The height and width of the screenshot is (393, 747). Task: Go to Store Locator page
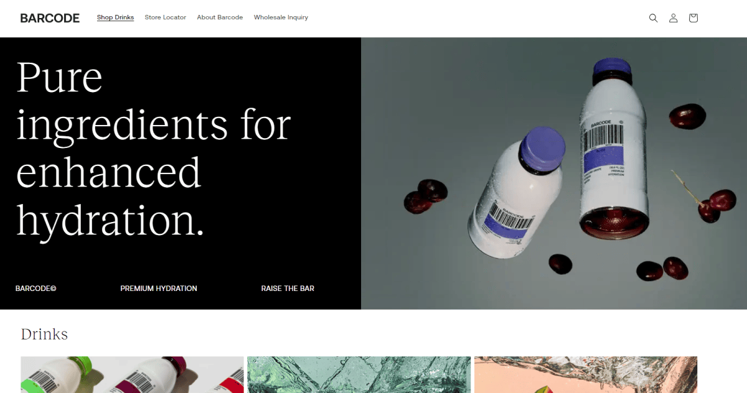166,17
